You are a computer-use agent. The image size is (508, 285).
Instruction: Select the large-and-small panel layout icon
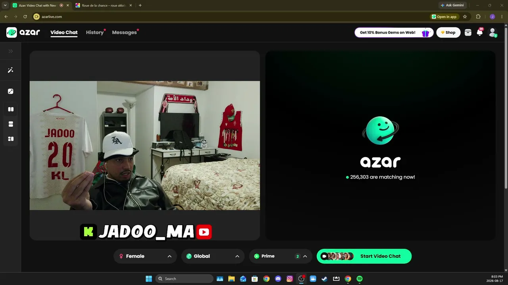[x=11, y=139]
